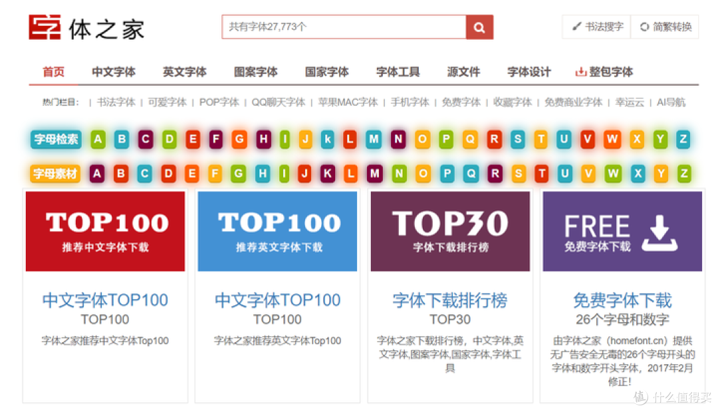The height and width of the screenshot is (412, 718).
Task: Select letter C in 字母检索 row
Action: click(146, 139)
